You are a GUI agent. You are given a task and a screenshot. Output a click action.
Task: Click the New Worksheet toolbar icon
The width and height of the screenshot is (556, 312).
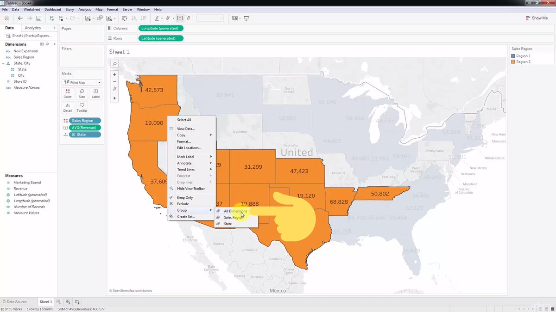click(88, 18)
